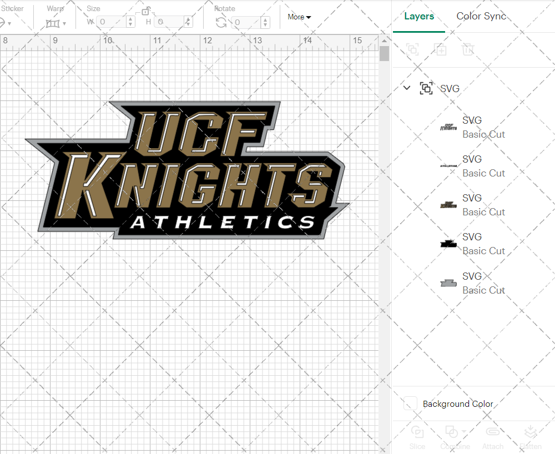This screenshot has width=555, height=454.
Task: Click the Rotate icon
Action: click(x=221, y=23)
